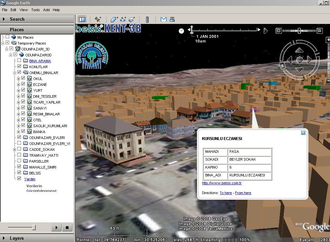Enable the PARSELLER checkbox

[19, 160]
